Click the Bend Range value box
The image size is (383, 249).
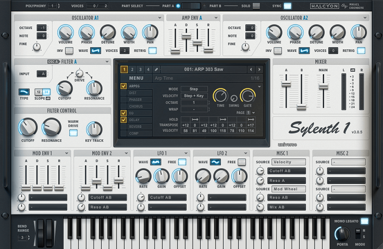click(22, 238)
